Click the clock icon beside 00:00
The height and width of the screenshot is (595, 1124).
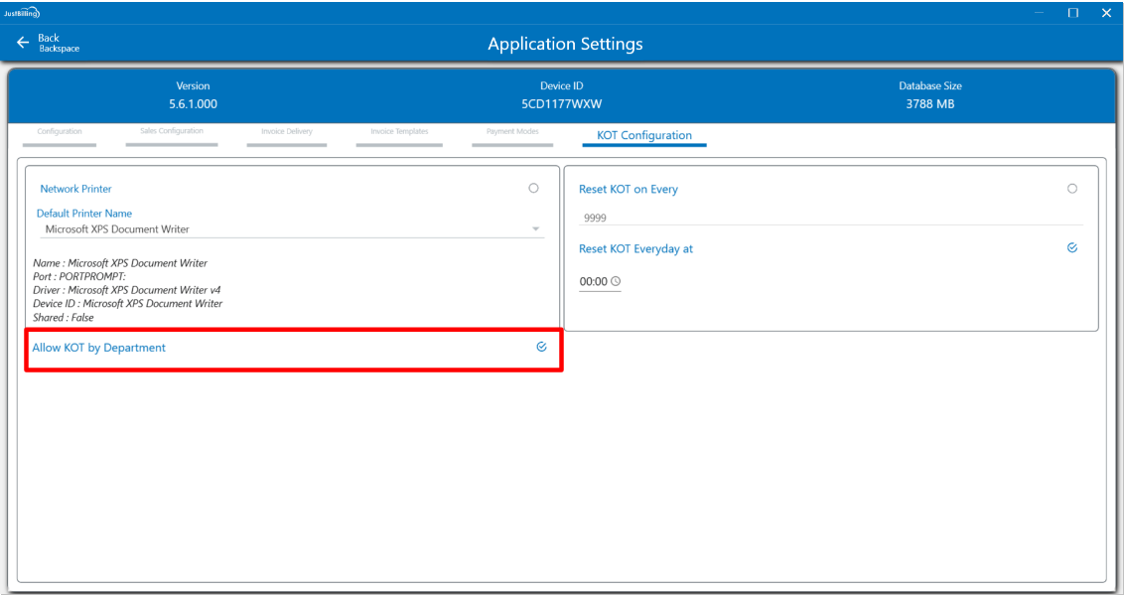pos(616,282)
